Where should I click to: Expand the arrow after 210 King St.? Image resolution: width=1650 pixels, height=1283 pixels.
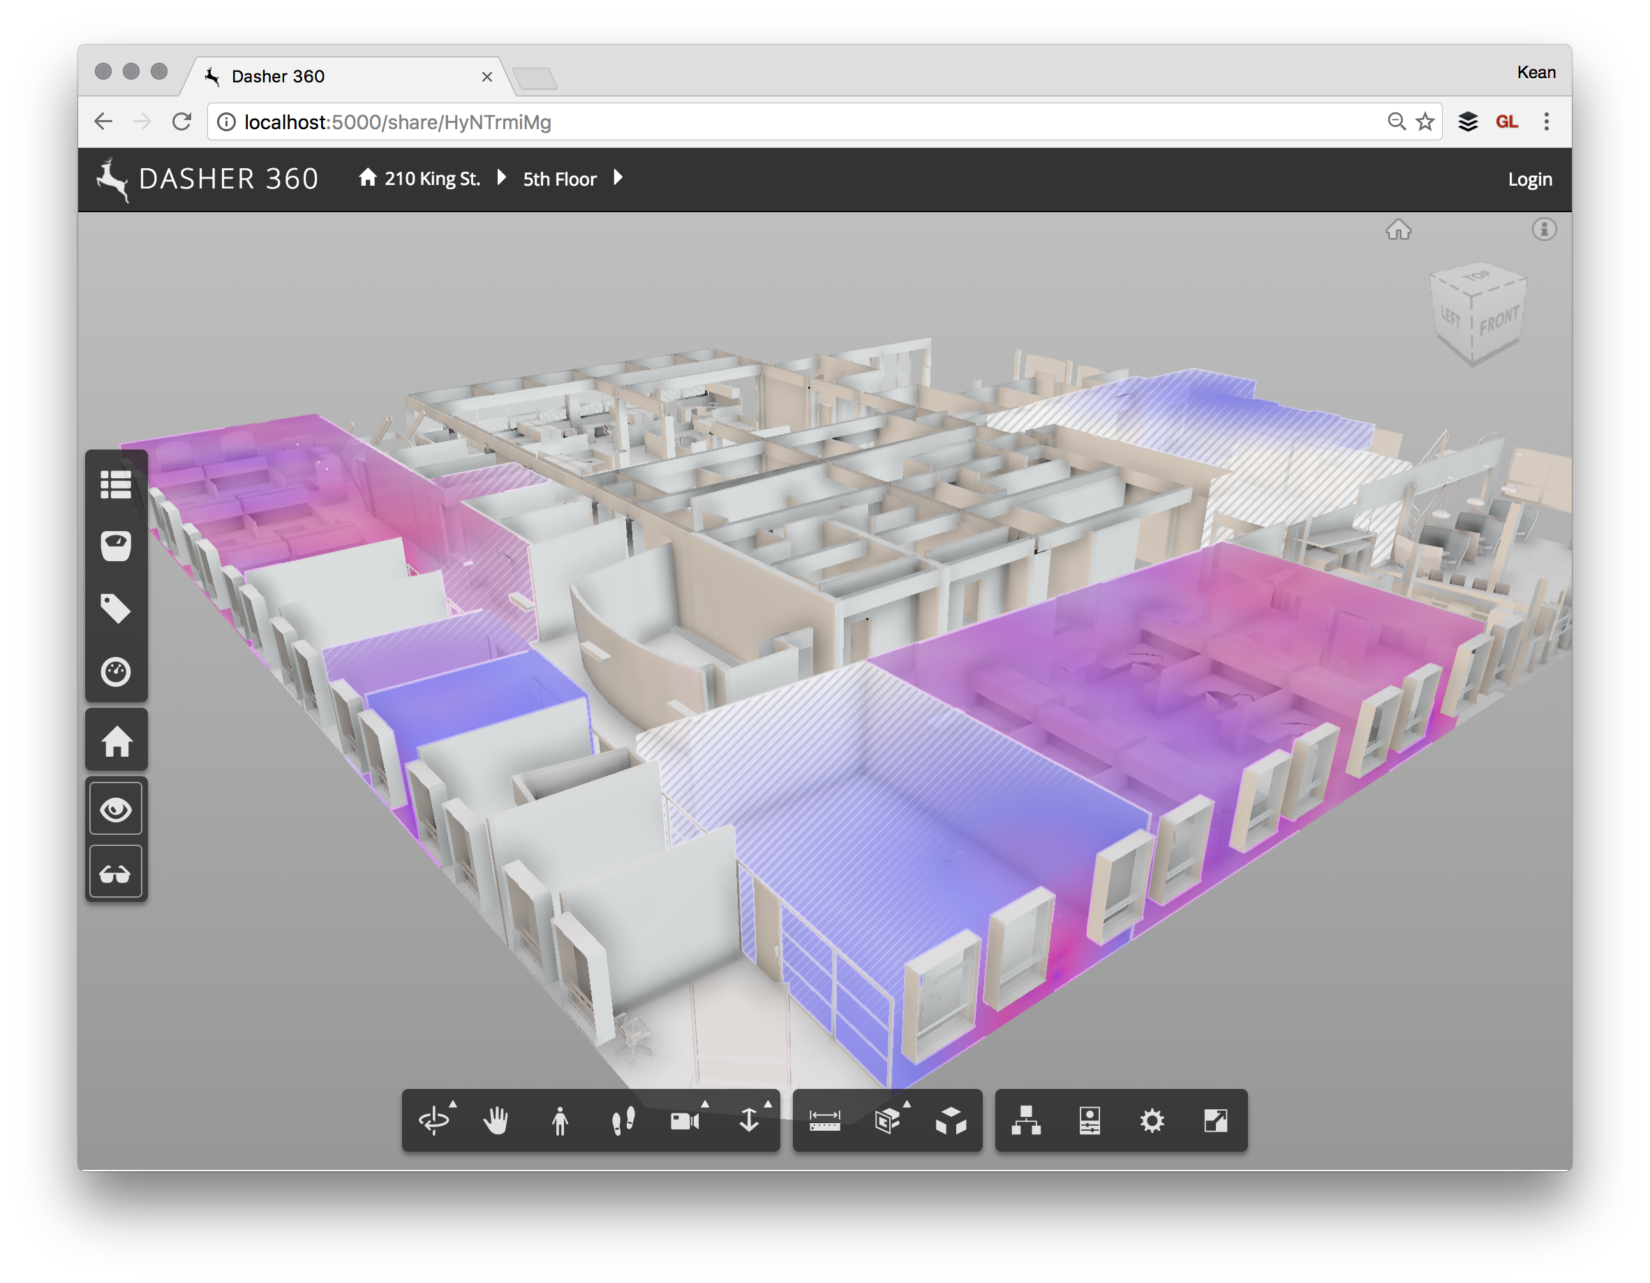click(x=502, y=178)
